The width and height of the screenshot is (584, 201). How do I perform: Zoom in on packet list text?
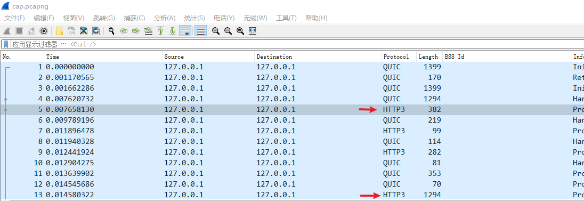point(216,31)
